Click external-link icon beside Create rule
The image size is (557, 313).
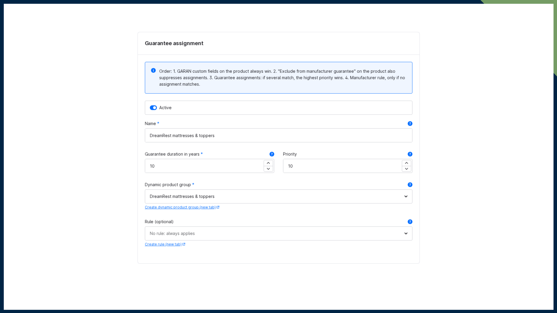tap(184, 244)
